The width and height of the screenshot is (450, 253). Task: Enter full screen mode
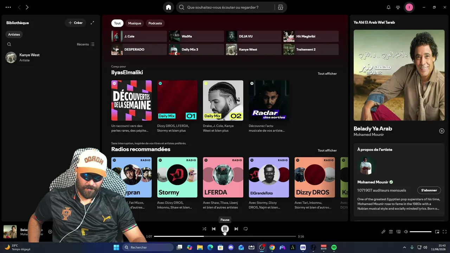(x=444, y=232)
